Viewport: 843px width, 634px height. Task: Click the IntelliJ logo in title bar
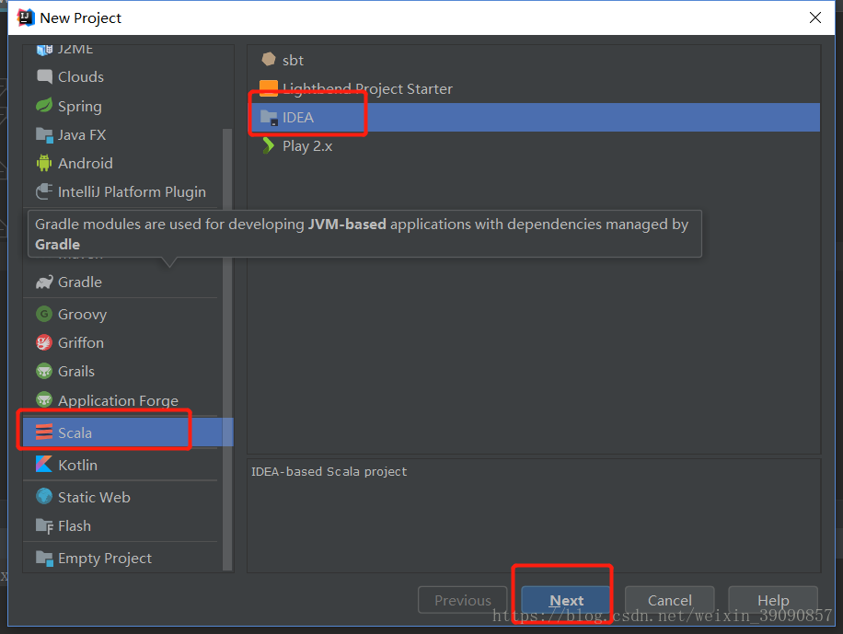(x=25, y=17)
